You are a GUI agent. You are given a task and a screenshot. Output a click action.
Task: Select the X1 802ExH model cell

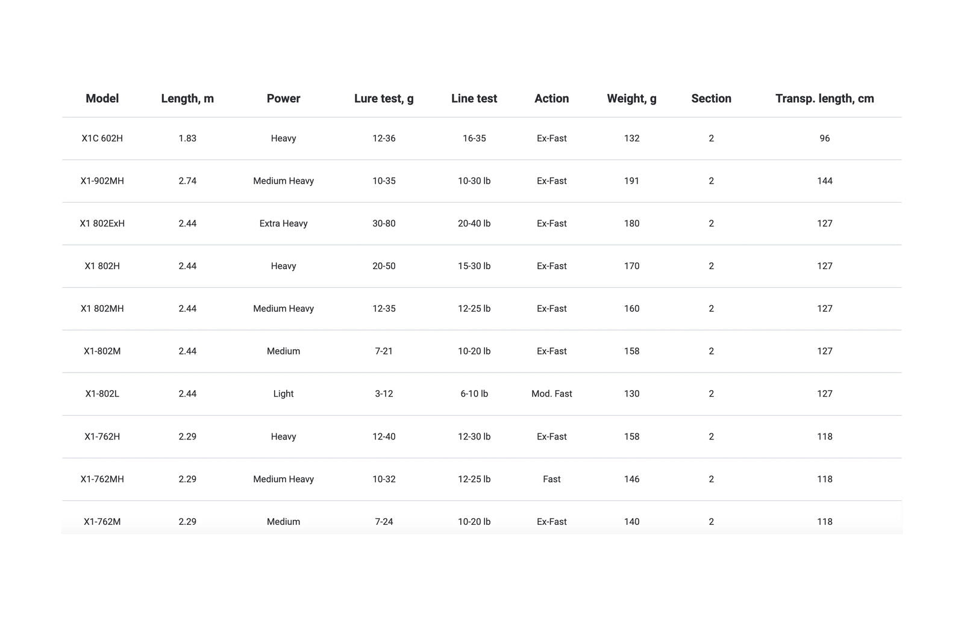[x=102, y=223]
